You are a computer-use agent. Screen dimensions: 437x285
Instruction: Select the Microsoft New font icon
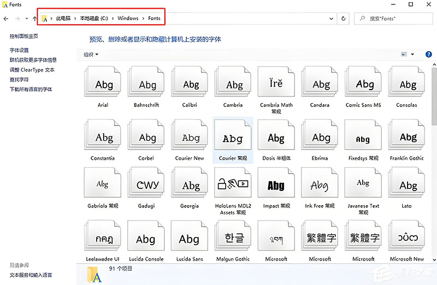click(406, 236)
